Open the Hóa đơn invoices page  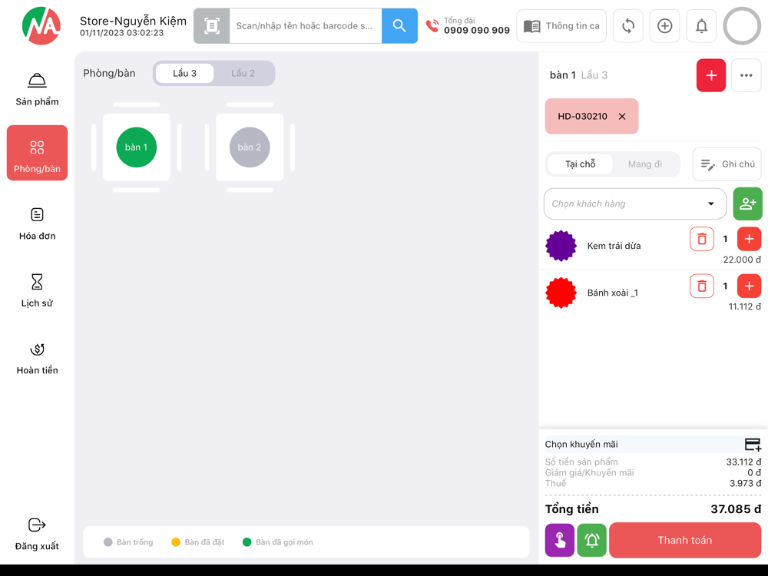point(37,223)
